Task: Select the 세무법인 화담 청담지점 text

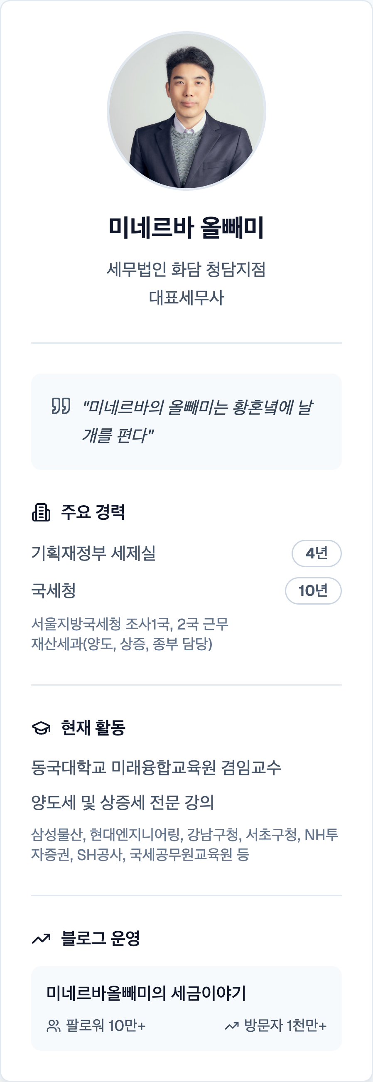Action: [186, 269]
